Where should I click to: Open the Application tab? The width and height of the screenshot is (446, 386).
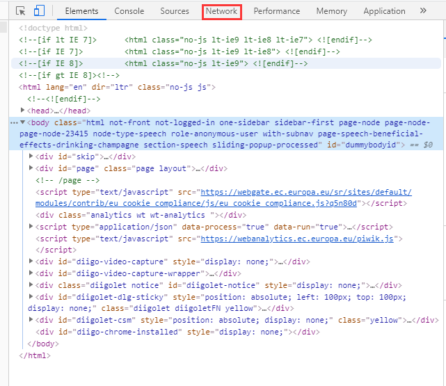pos(384,11)
